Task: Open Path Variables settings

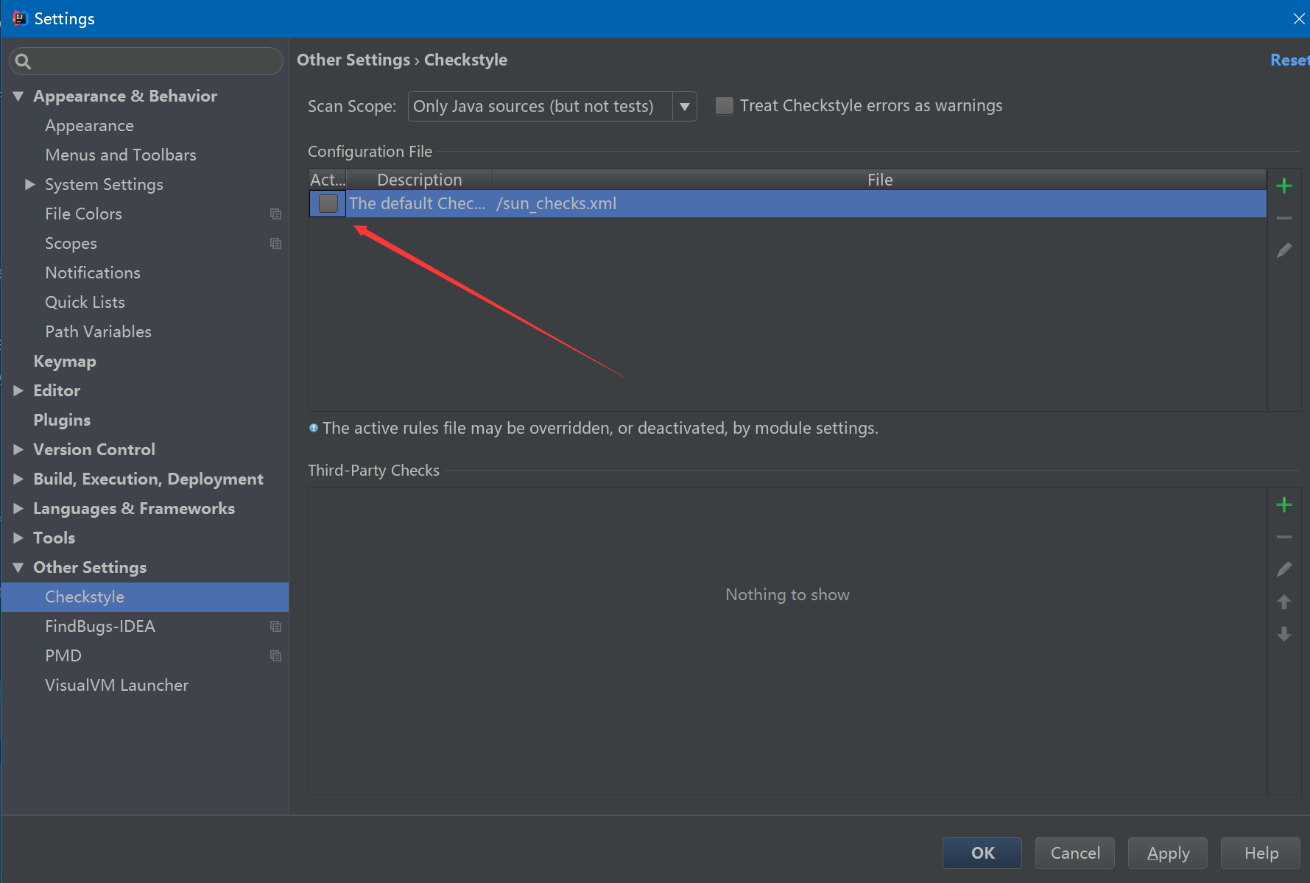Action: [x=98, y=331]
